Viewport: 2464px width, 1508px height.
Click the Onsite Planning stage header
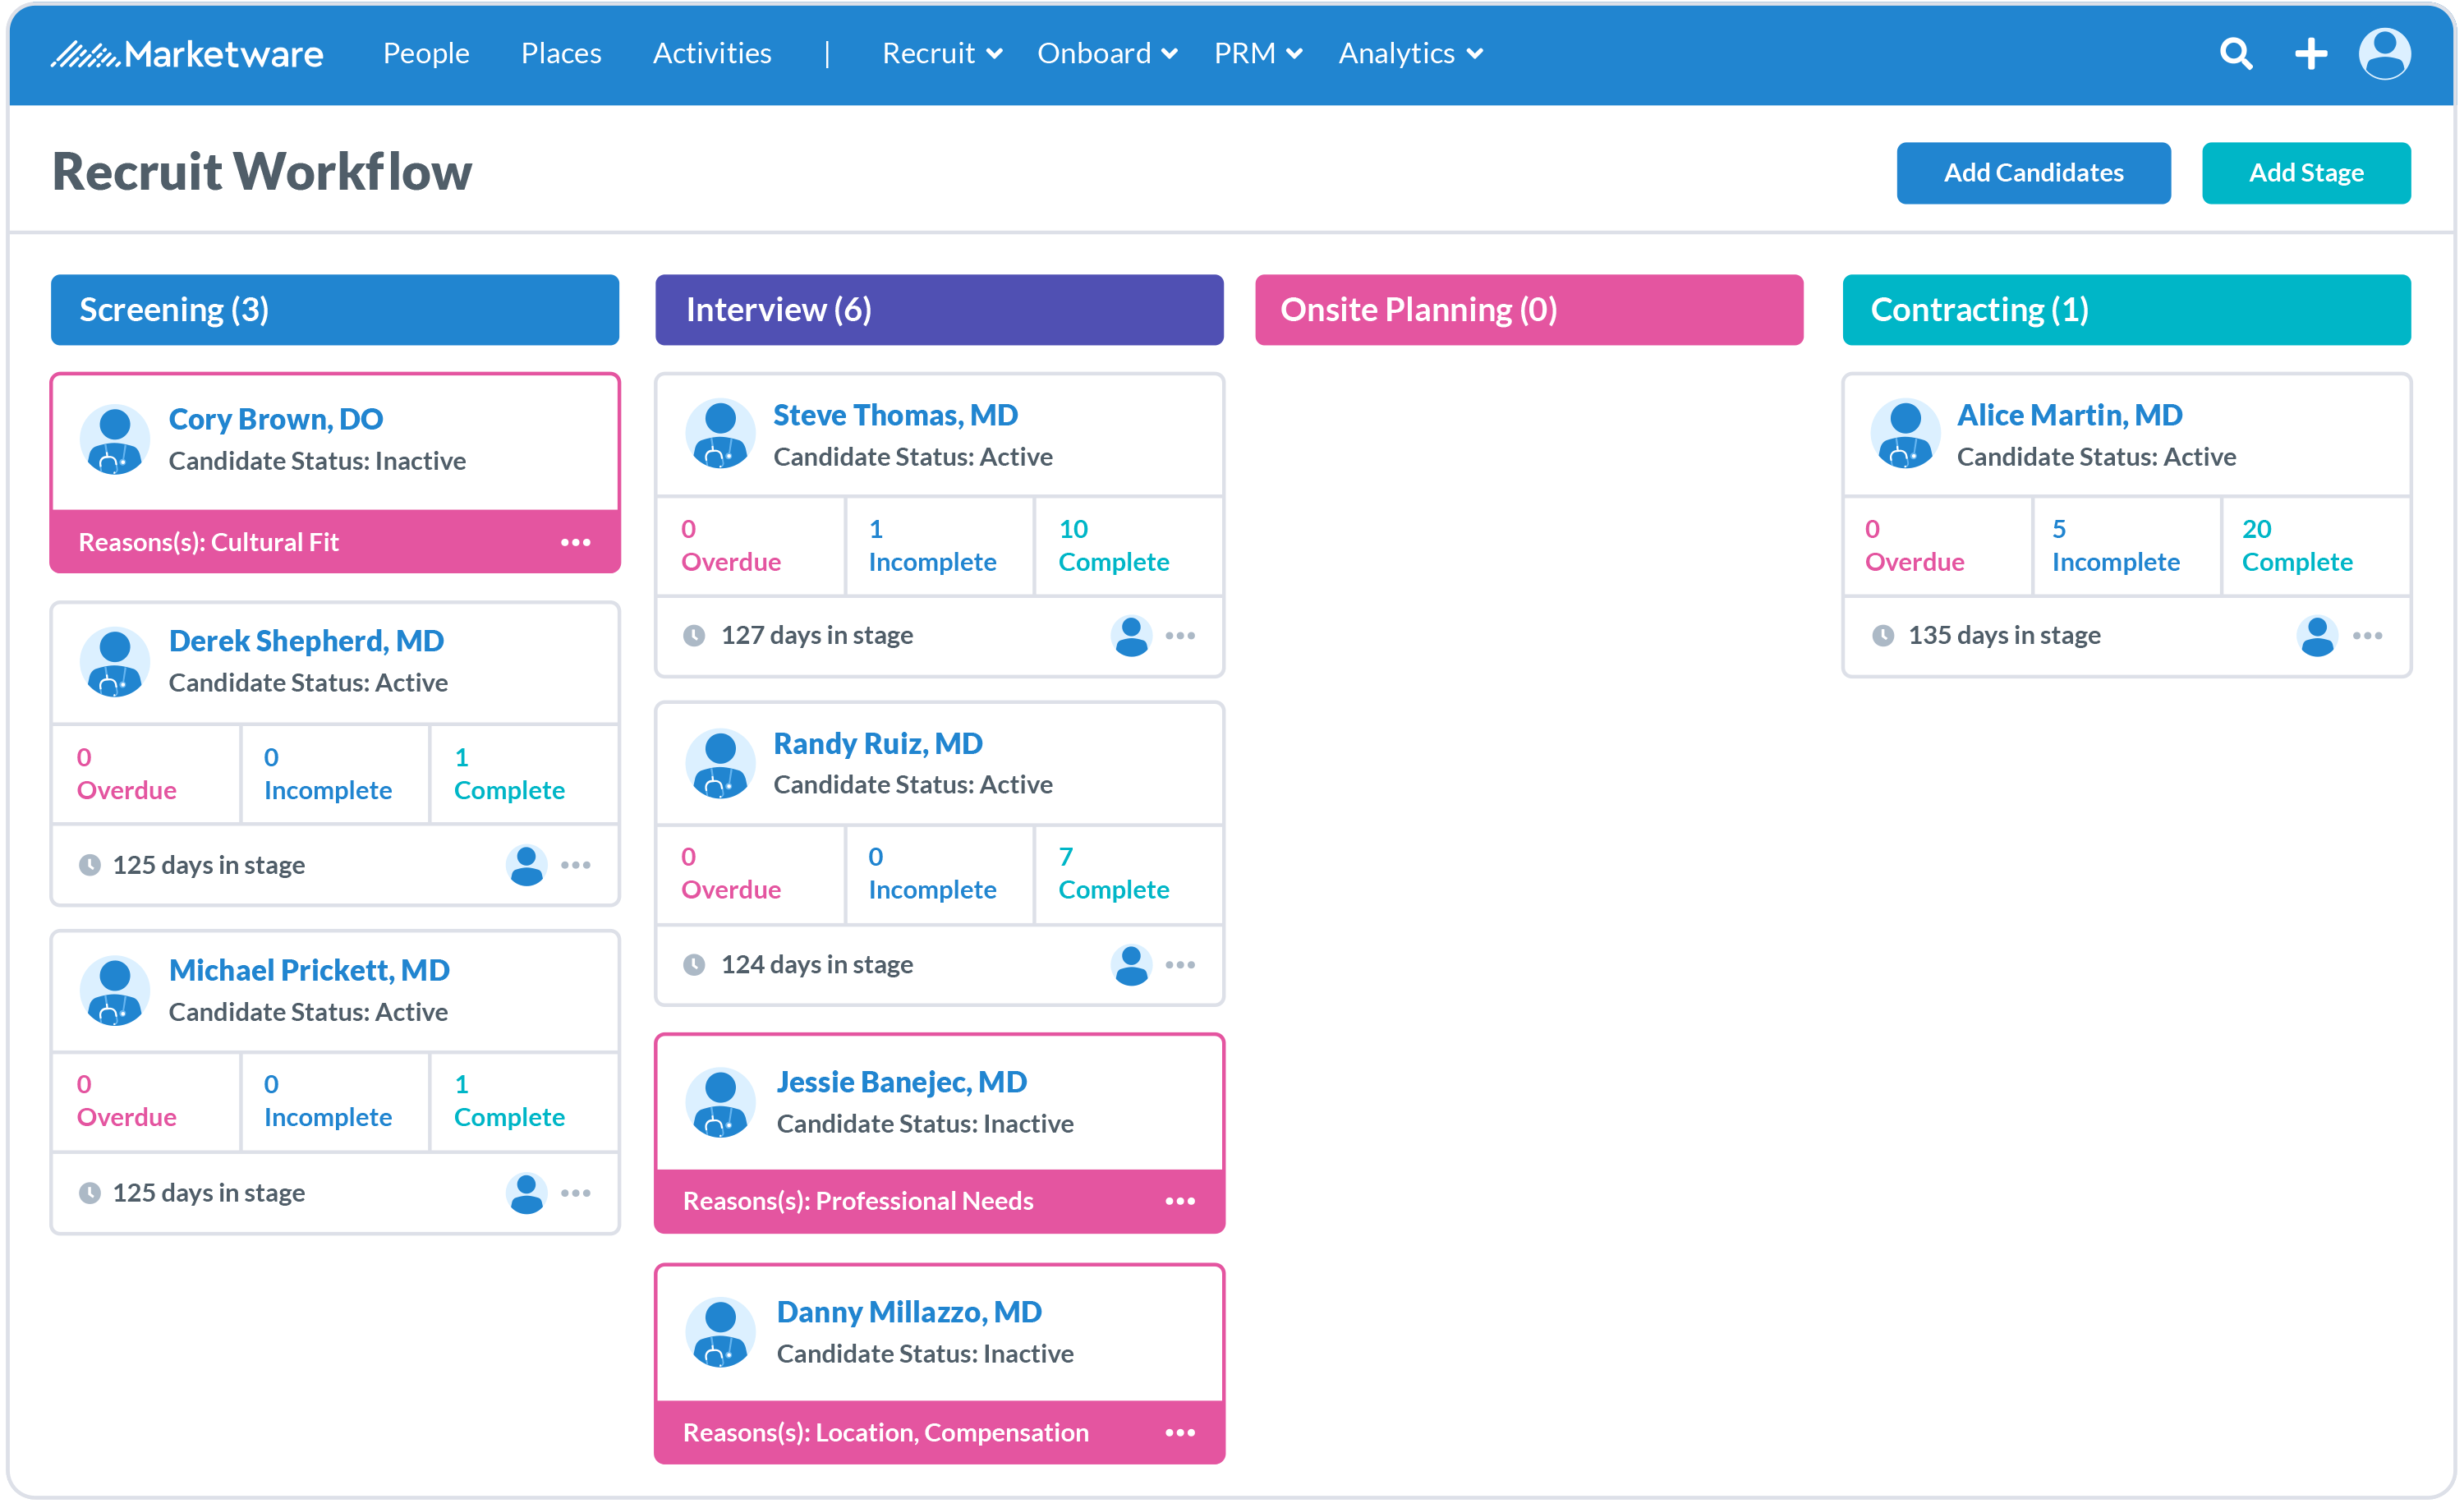pos(1528,310)
